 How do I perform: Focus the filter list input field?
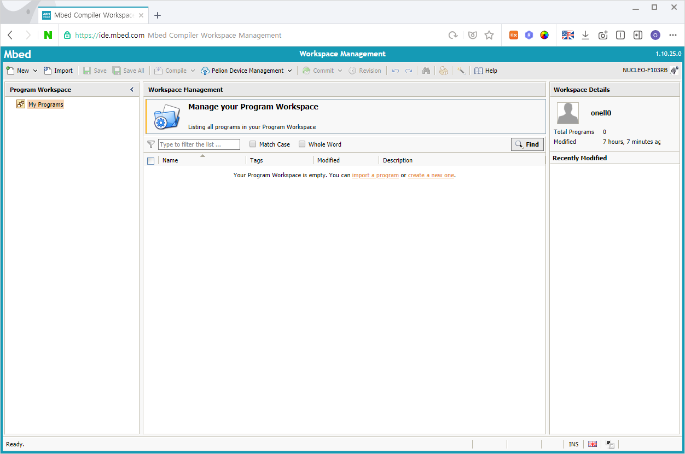[x=199, y=144]
